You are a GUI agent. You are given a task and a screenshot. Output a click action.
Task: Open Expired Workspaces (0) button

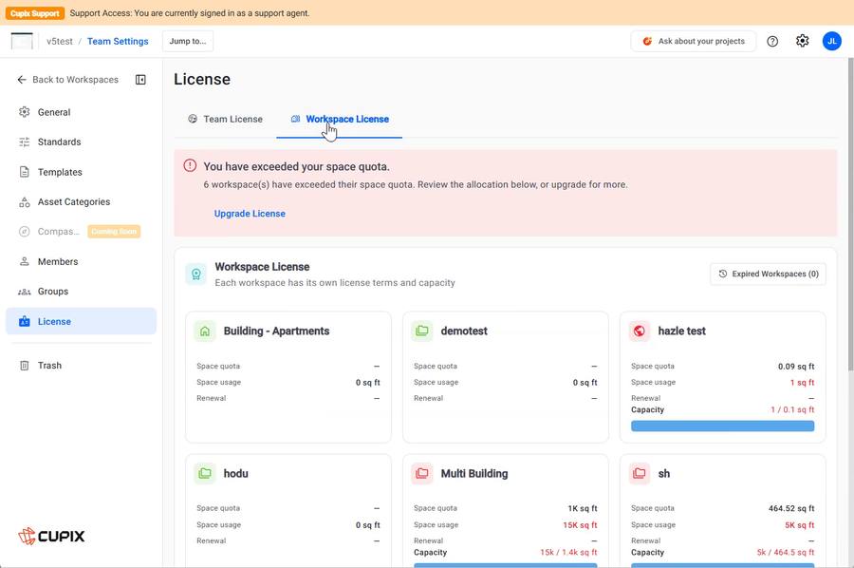(768, 275)
